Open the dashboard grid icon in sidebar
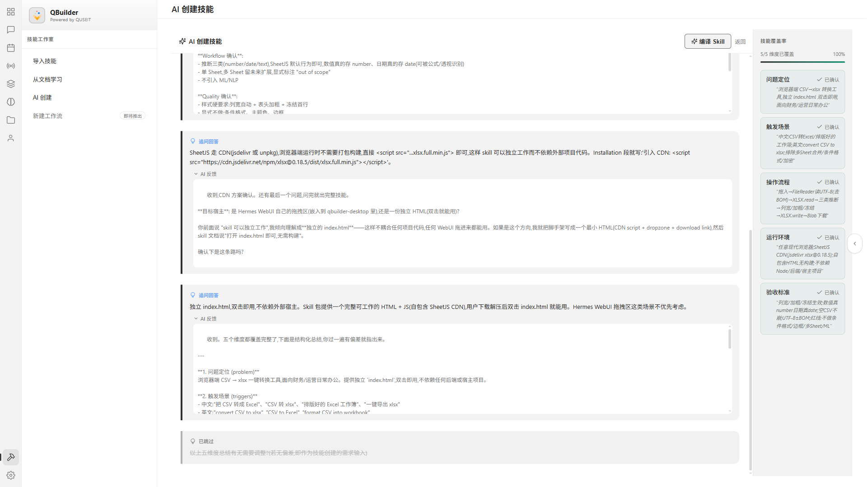The width and height of the screenshot is (867, 487). pos(11,12)
